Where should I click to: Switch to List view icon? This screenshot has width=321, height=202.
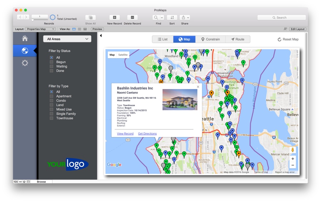coord(80,29)
